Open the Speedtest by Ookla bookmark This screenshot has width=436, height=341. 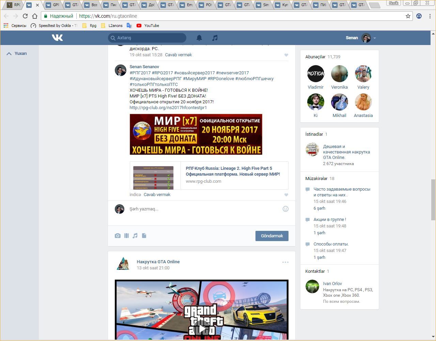pos(54,26)
